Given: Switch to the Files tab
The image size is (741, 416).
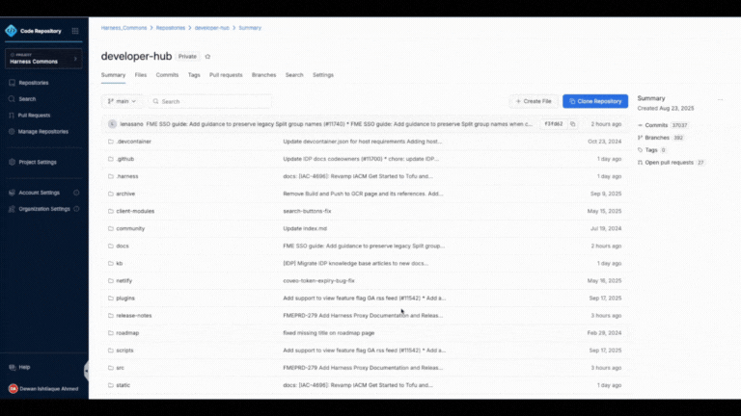Looking at the screenshot, I should tap(140, 75).
